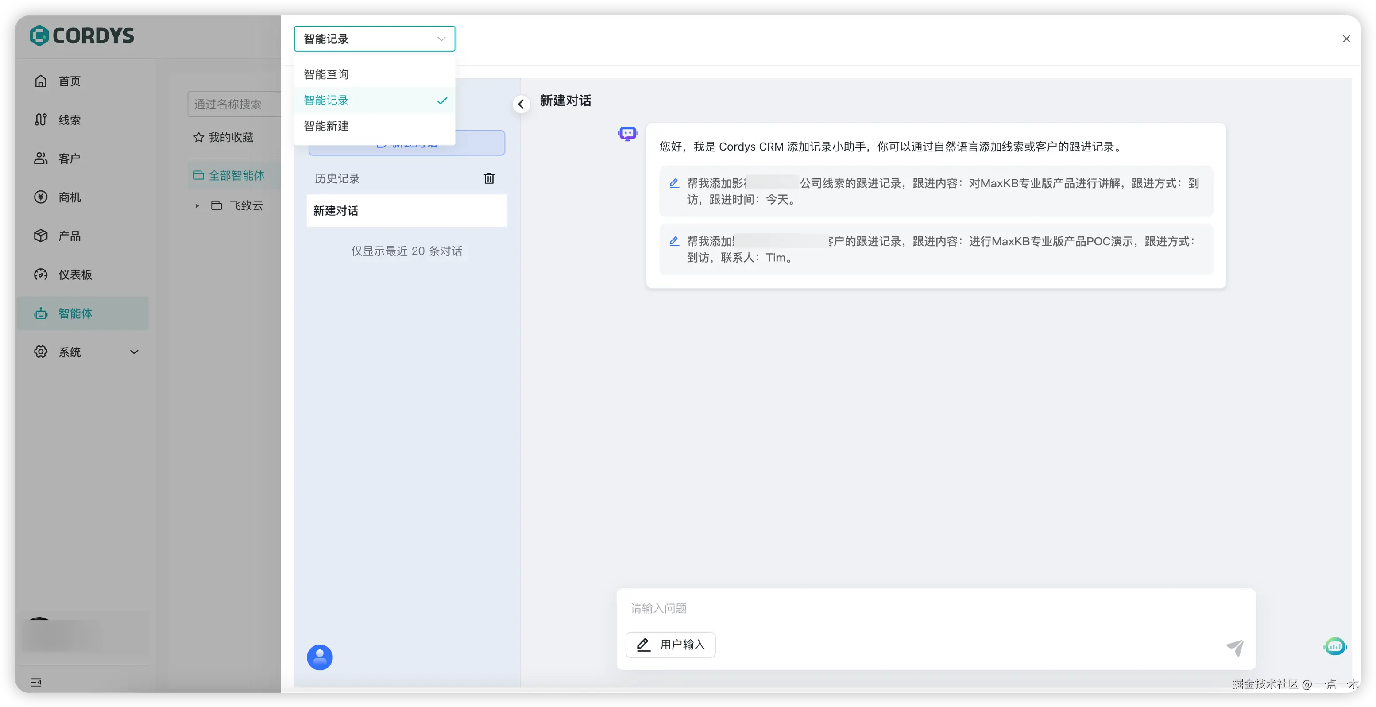Viewport: 1376px width, 707px height.
Task: Open the 智能体 robot sidebar item
Action: pos(75,313)
